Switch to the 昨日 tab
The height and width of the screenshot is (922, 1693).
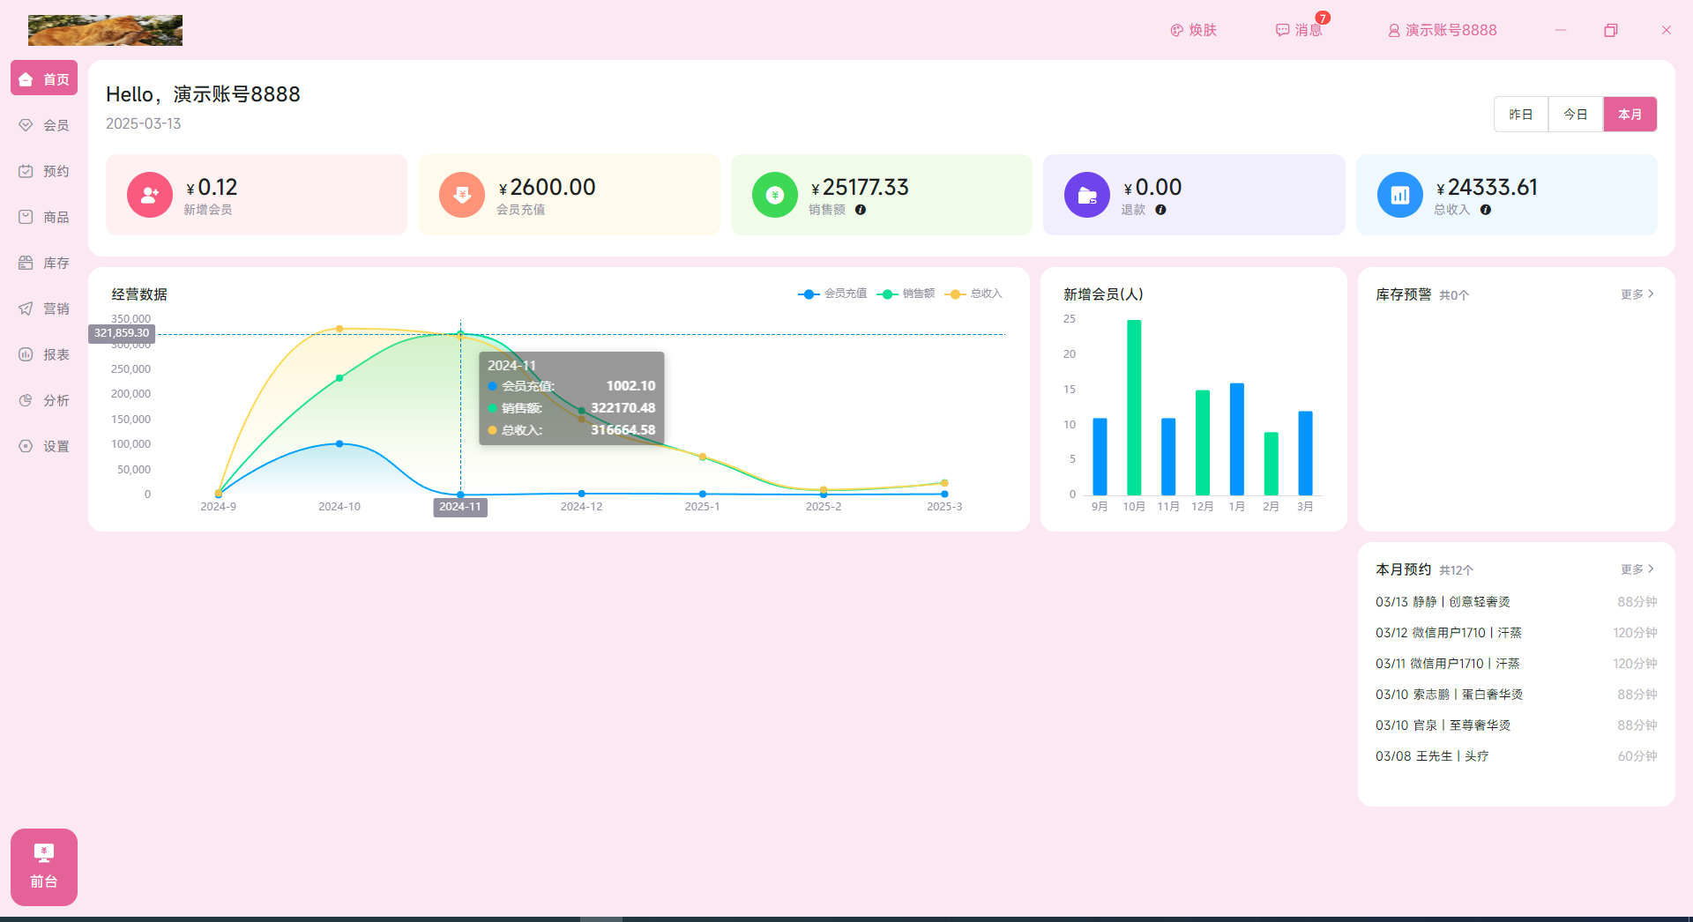(x=1521, y=115)
